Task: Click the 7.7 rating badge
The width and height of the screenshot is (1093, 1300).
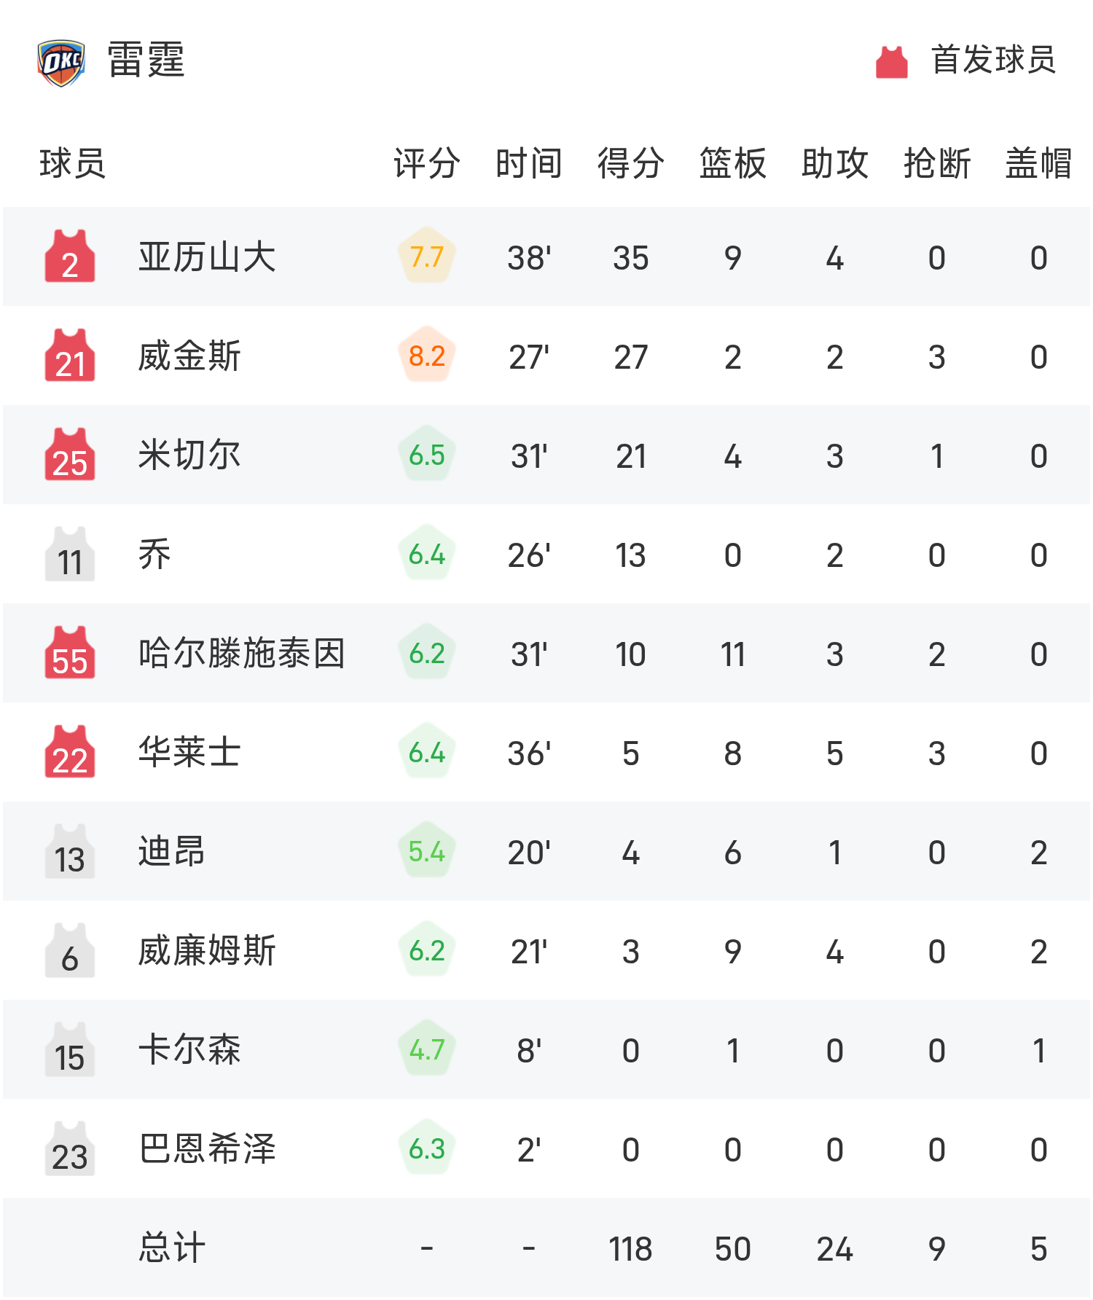Action: (427, 257)
